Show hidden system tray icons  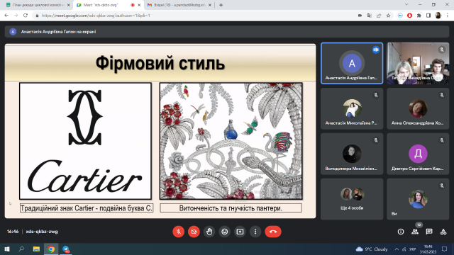pyautogui.click(x=397, y=249)
